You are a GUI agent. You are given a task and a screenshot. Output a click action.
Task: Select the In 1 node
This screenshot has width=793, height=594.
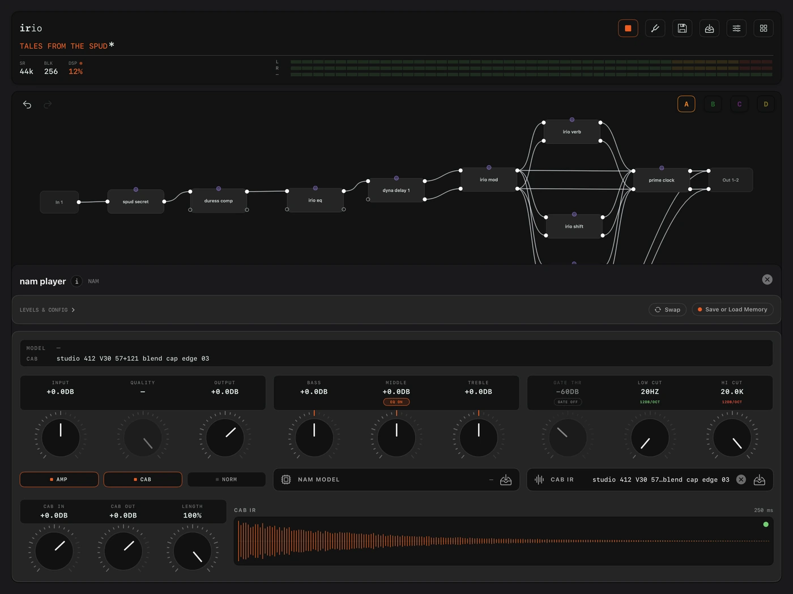coord(59,202)
